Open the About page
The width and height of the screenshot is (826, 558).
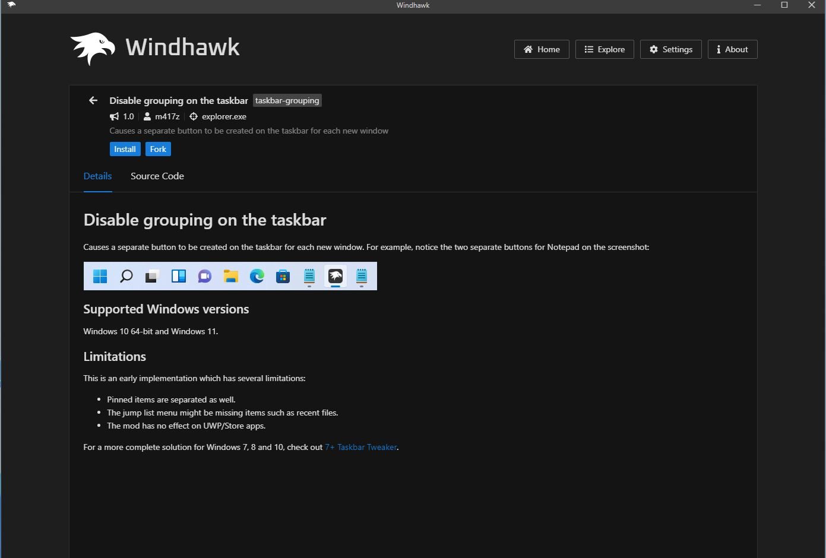(x=732, y=49)
